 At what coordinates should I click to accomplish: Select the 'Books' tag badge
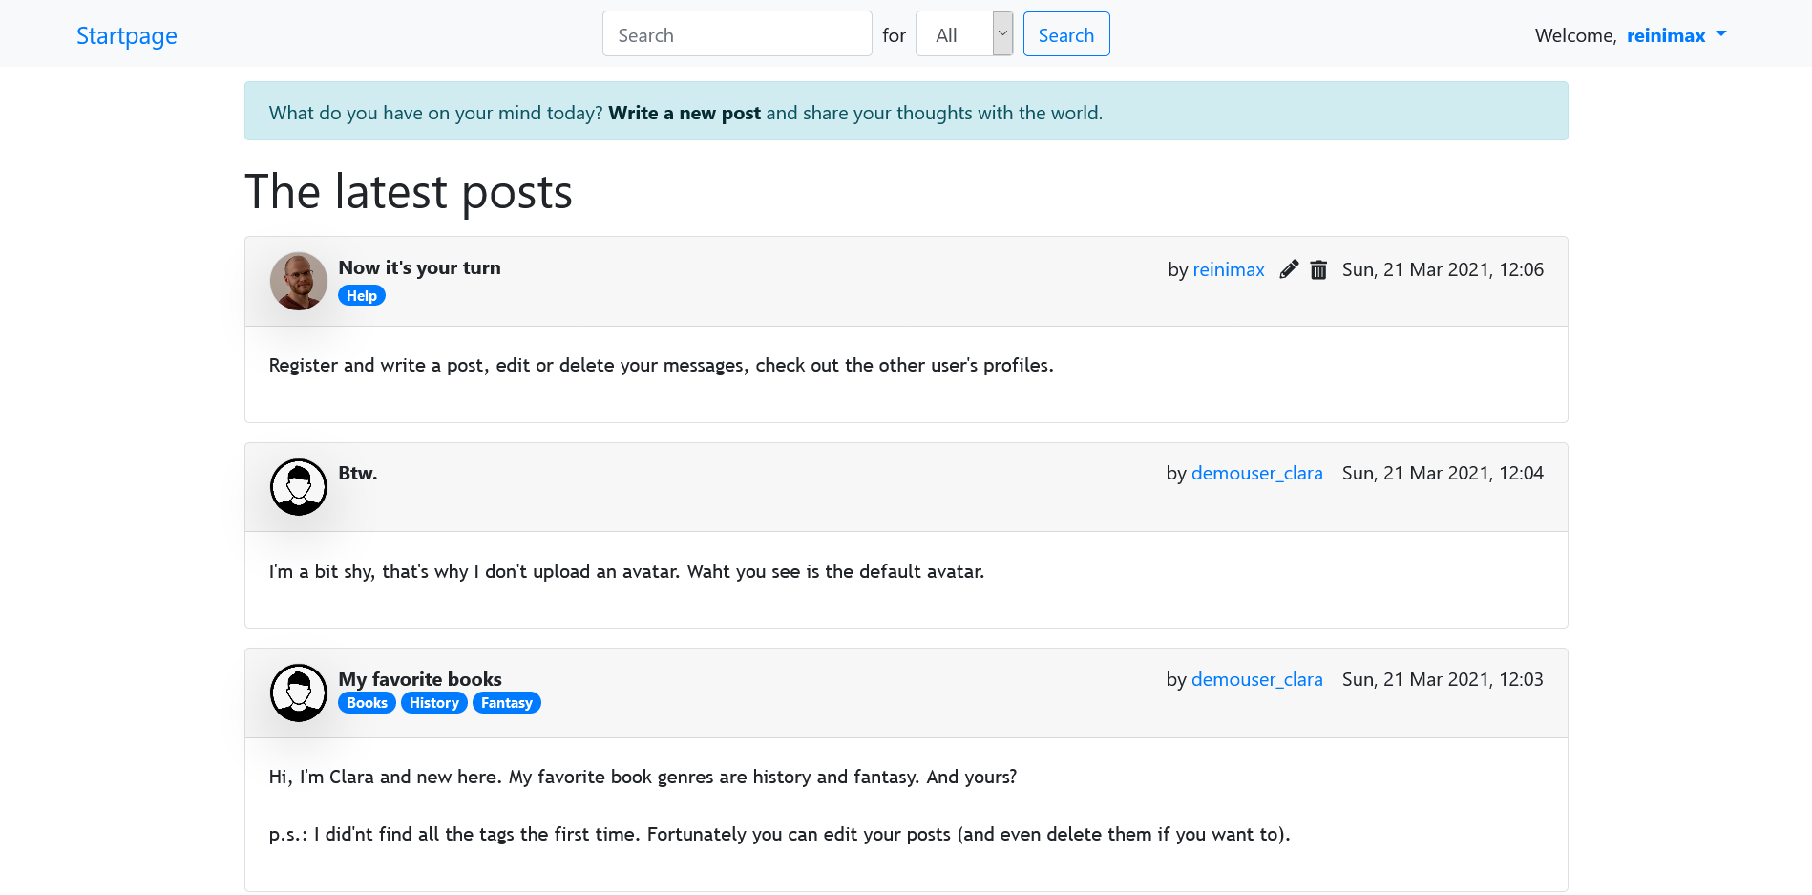[x=366, y=702]
